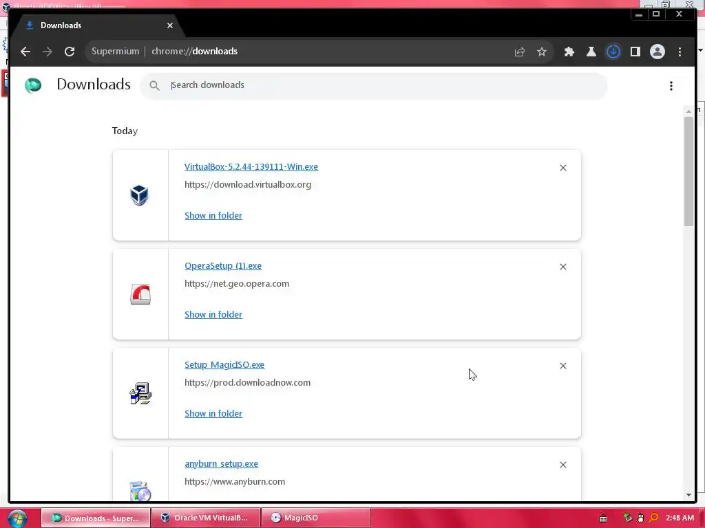
Task: Open the flask experiments icon
Action: coord(591,52)
